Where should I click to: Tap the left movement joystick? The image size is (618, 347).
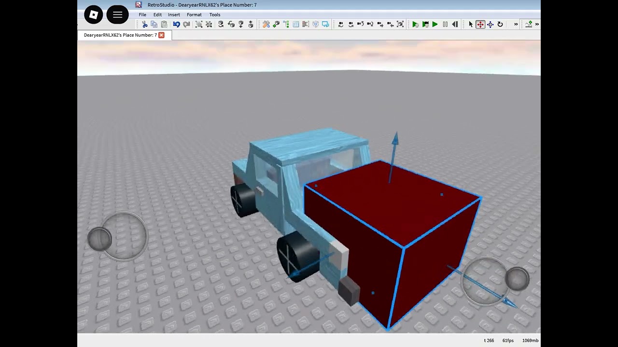[x=99, y=239]
